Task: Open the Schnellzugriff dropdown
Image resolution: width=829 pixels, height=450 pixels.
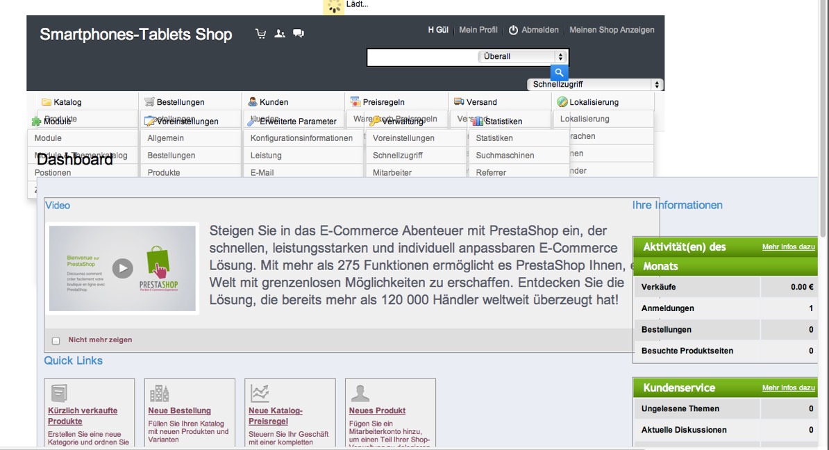Action: pyautogui.click(x=595, y=85)
